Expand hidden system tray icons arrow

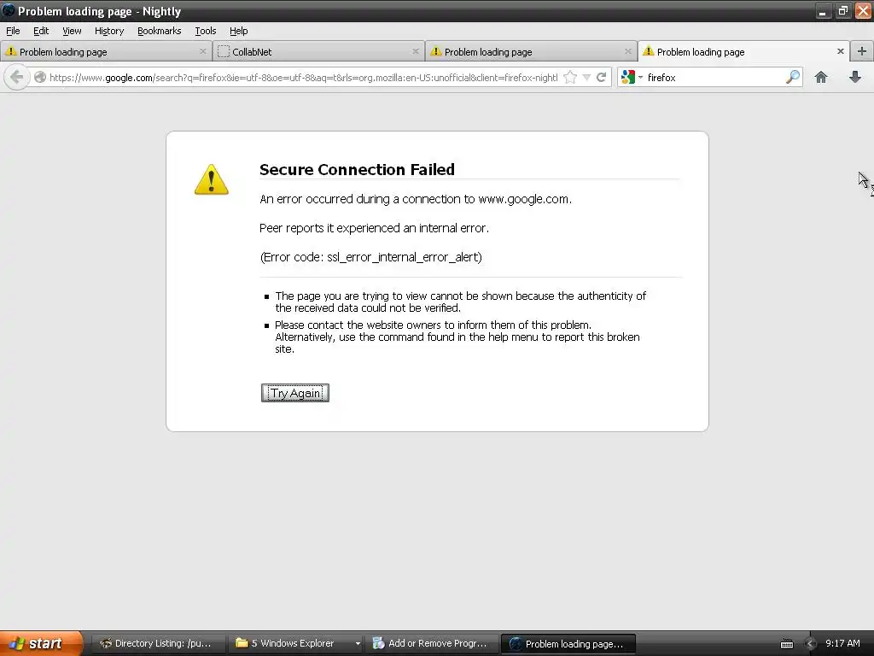[810, 644]
